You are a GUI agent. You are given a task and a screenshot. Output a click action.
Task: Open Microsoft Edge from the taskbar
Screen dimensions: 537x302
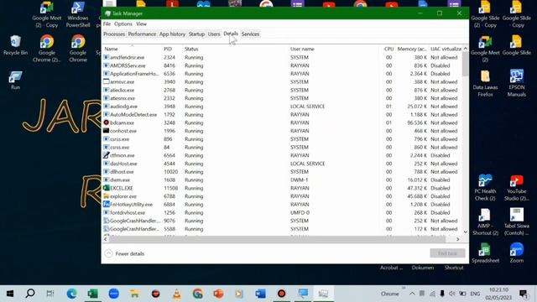[x=72, y=294]
